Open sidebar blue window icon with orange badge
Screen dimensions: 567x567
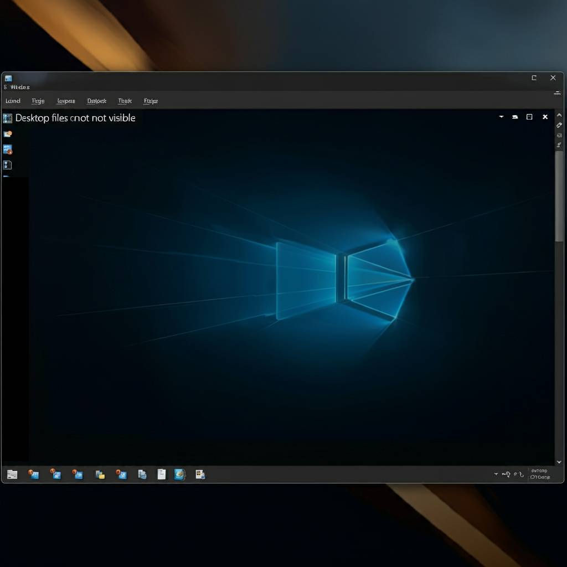(x=8, y=150)
